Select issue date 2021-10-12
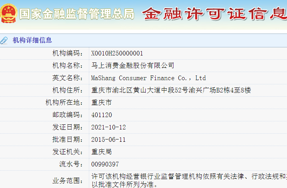This screenshot has height=188, width=287. tap(109, 127)
